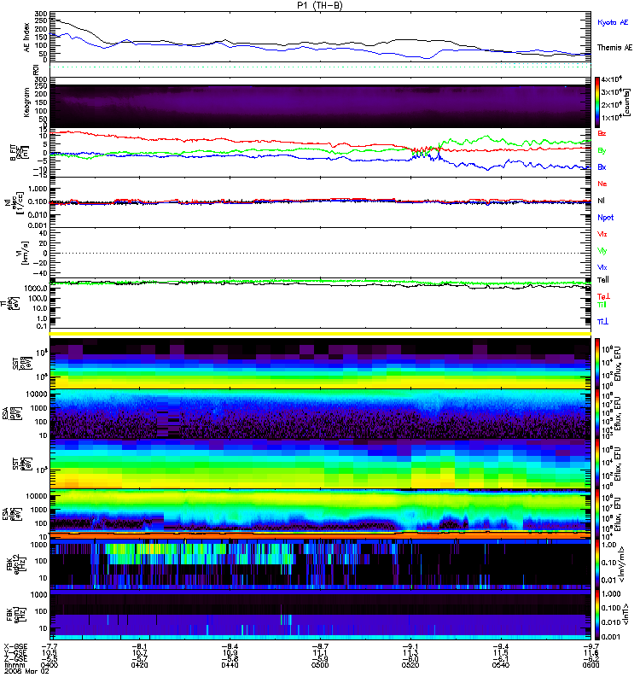Click the ESA ions Eflux color bar
Viewport: 640px width, 683px height.
click(597, 414)
